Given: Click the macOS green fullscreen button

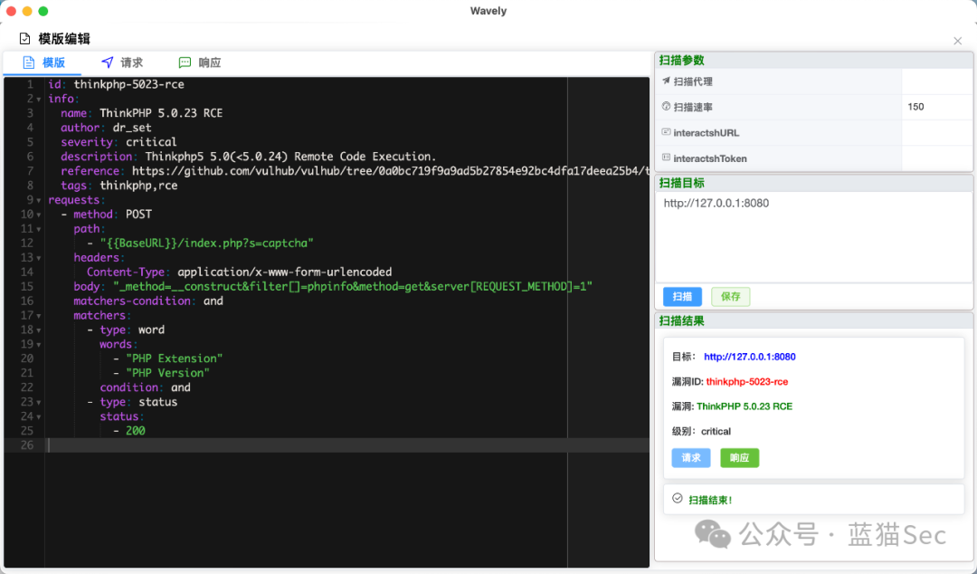Looking at the screenshot, I should pyautogui.click(x=43, y=11).
